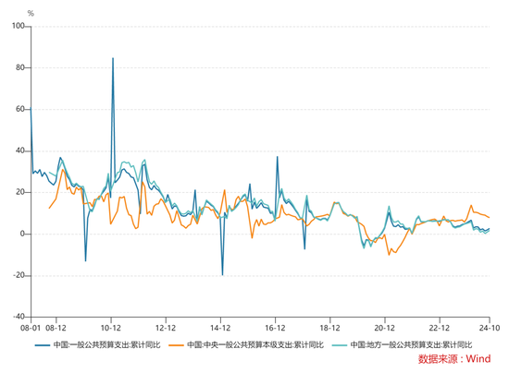Select the 08-01 x-axis start label
509x373 pixels.
pyautogui.click(x=31, y=328)
